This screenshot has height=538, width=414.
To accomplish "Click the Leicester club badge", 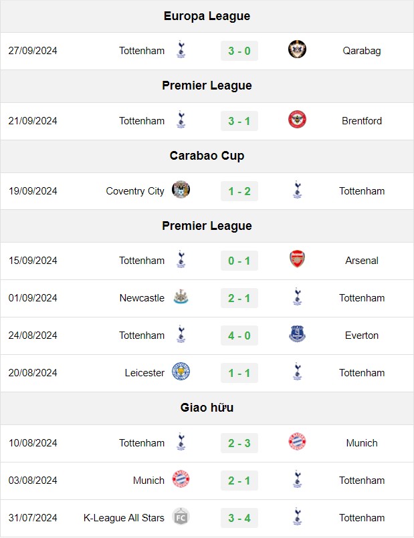I will [x=181, y=371].
